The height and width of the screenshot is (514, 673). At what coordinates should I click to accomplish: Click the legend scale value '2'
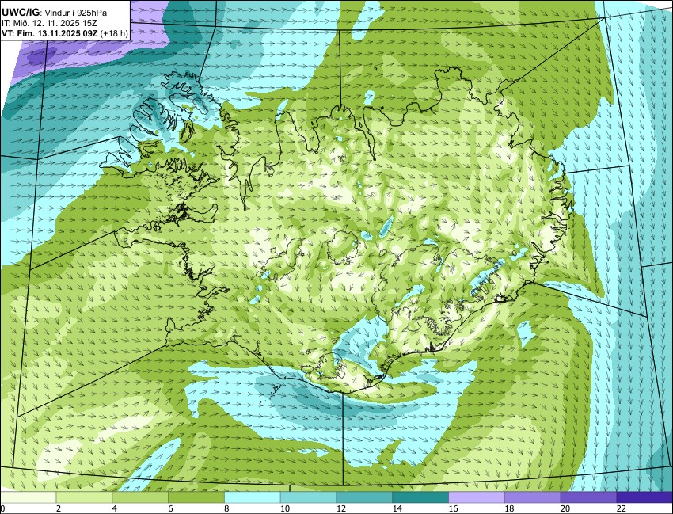click(59, 508)
